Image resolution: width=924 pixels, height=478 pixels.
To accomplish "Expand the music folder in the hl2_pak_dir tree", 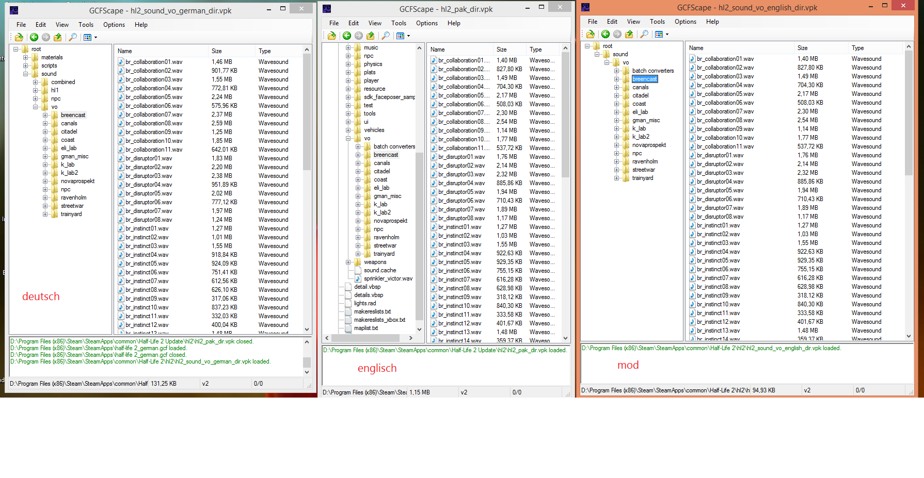I will point(348,47).
